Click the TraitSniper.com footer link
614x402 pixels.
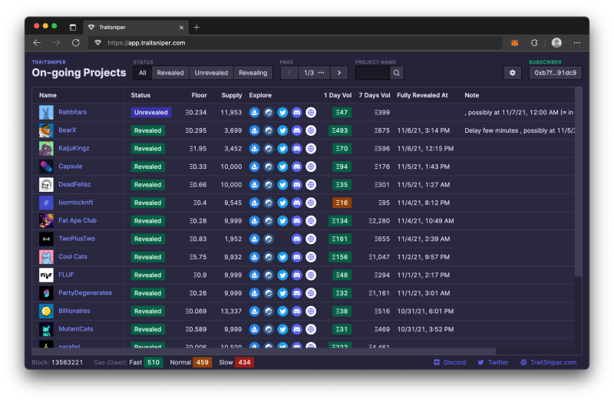pyautogui.click(x=548, y=362)
